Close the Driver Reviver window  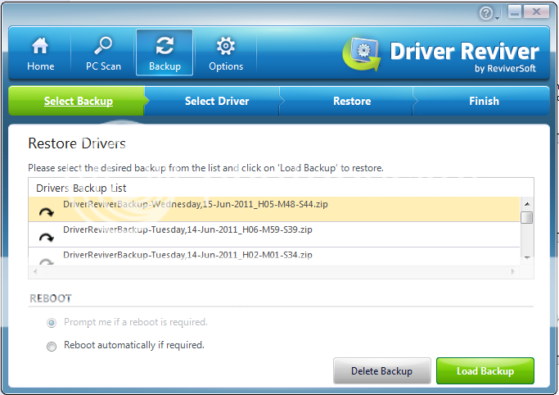(537, 12)
